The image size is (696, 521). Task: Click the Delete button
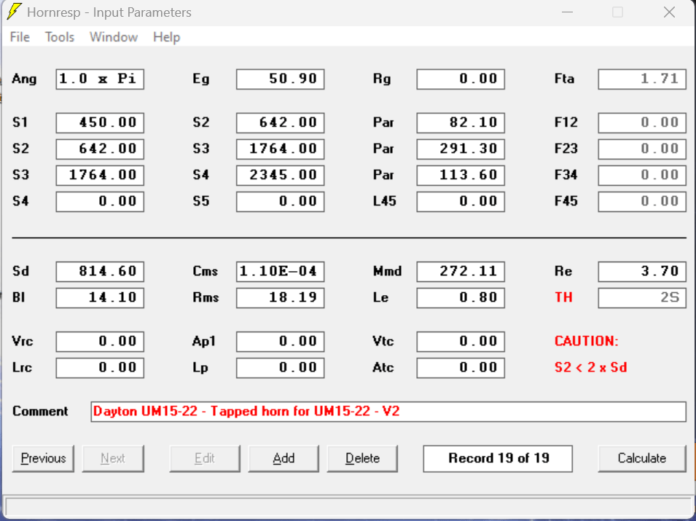tap(362, 458)
